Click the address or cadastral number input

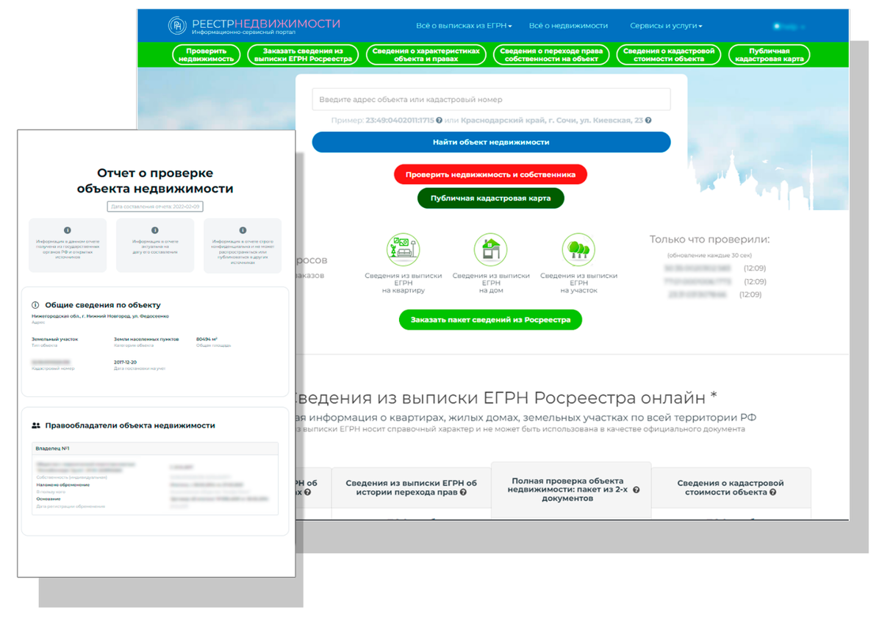pyautogui.click(x=491, y=99)
